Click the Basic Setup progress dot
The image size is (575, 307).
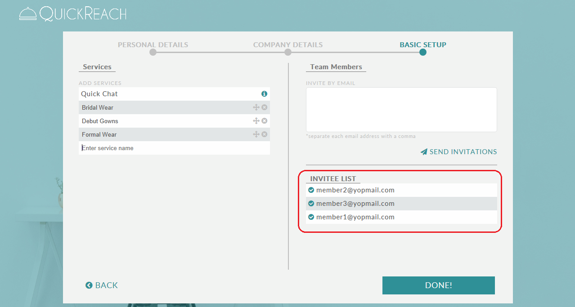click(423, 52)
